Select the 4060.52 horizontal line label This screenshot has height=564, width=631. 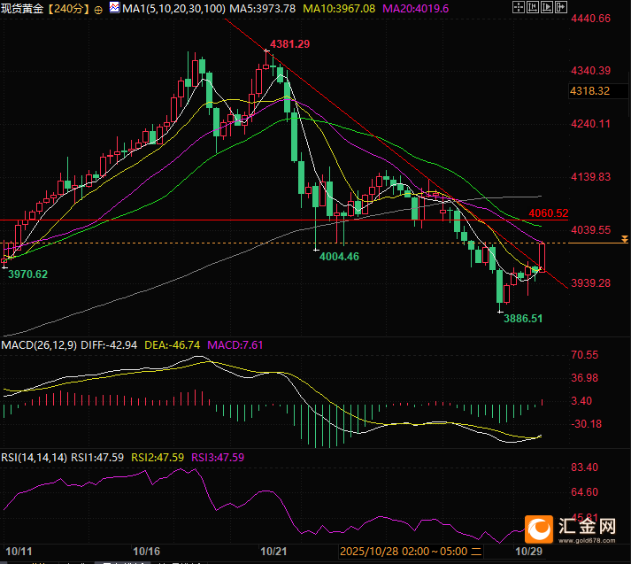click(x=549, y=213)
